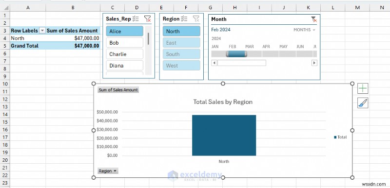The width and height of the screenshot is (390, 188).
Task: Select Charlie in Sales_Rep slicer
Action: 125,54
